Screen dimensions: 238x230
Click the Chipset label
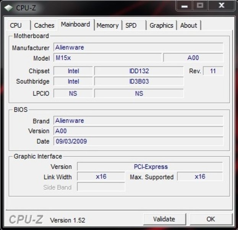[x=39, y=71]
